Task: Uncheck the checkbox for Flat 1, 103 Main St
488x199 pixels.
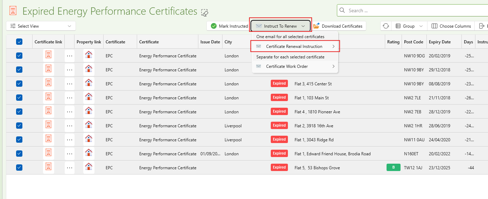Action: [19, 98]
